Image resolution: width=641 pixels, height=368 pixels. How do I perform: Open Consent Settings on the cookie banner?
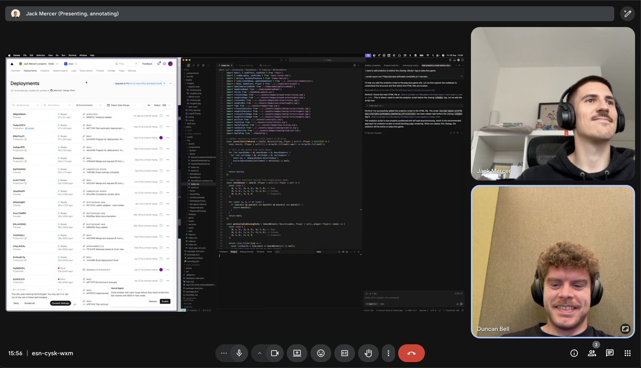(x=60, y=303)
